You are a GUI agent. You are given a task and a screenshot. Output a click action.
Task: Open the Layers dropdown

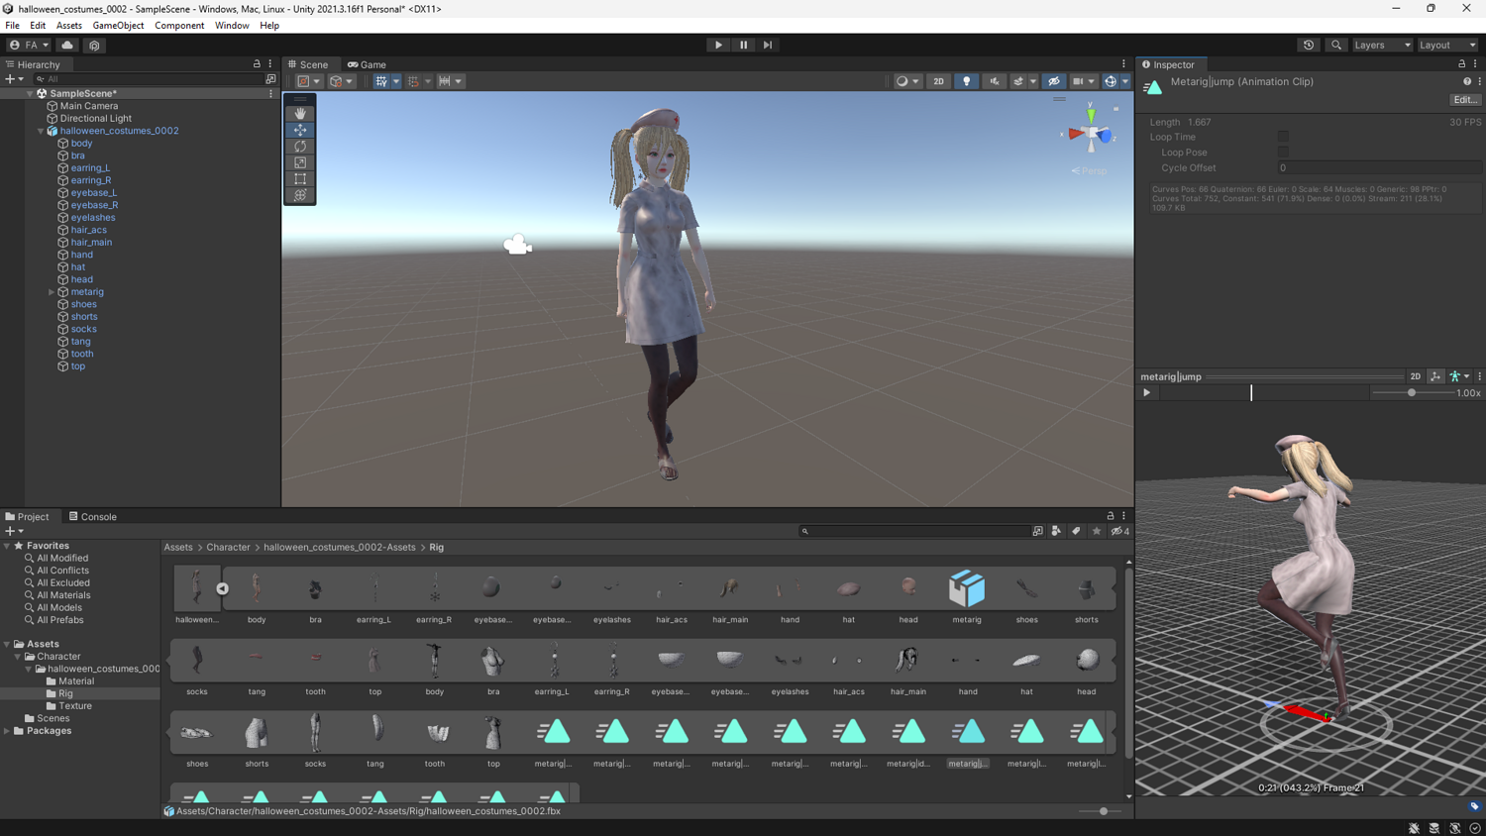(x=1382, y=45)
